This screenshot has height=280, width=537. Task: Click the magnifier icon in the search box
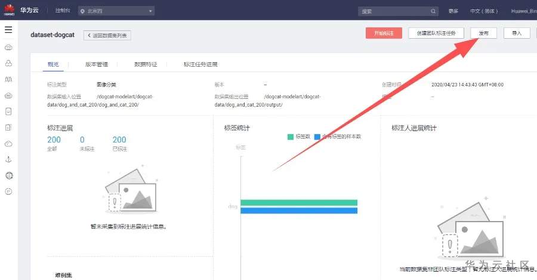pos(433,11)
